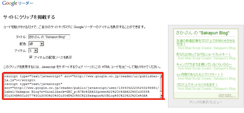Click the arrow button of the 緑 dropdown
The image size is (244, 113).
click(42, 44)
